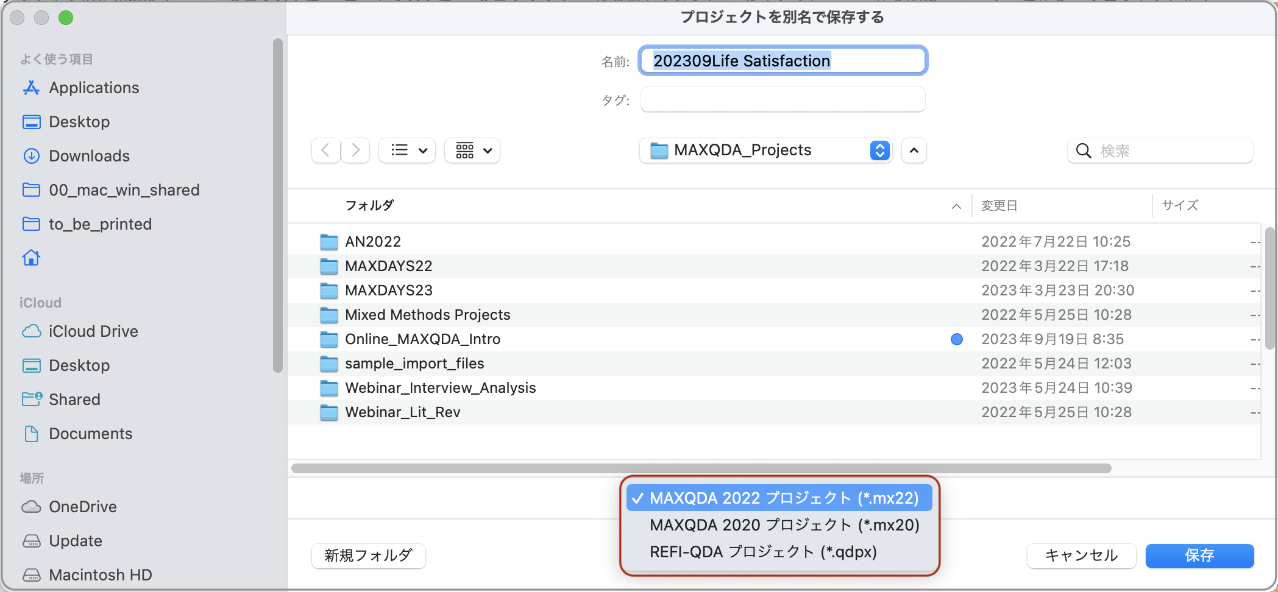Click the search magnifier icon
This screenshot has height=592, width=1278.
pyautogui.click(x=1083, y=151)
